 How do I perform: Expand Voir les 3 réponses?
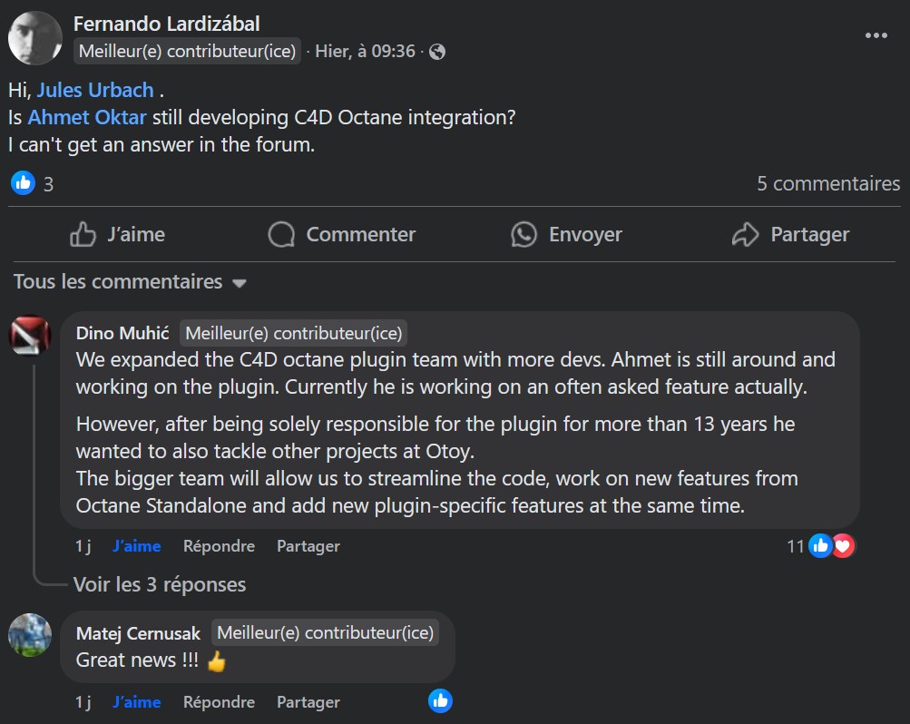pos(160,584)
